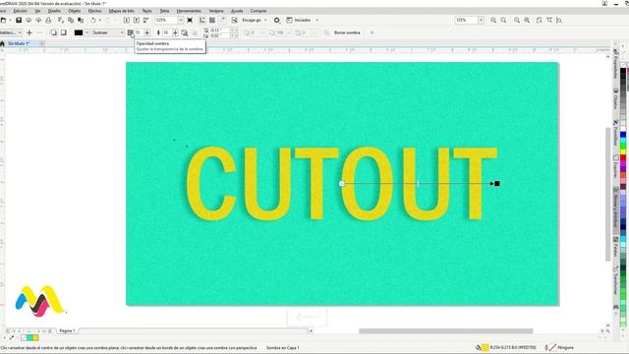Open the Ayuda menu
The width and height of the screenshot is (629, 354).
coord(237,11)
